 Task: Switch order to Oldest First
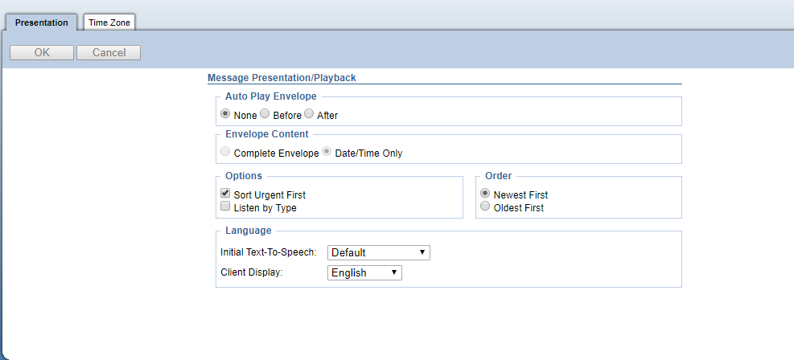(x=485, y=207)
